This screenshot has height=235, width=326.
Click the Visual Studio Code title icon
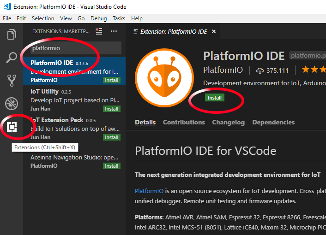click(7, 6)
